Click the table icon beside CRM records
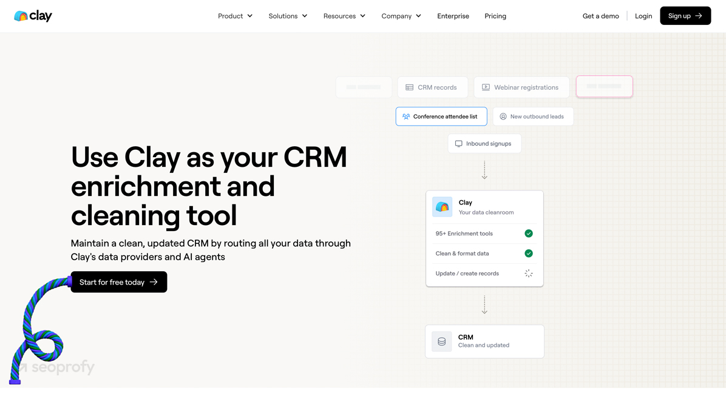Screen dimensions: 726x393 [x=409, y=87]
